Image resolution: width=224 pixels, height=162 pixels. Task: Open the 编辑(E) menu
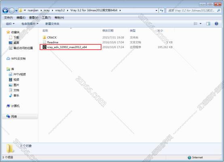click(x=21, y=17)
